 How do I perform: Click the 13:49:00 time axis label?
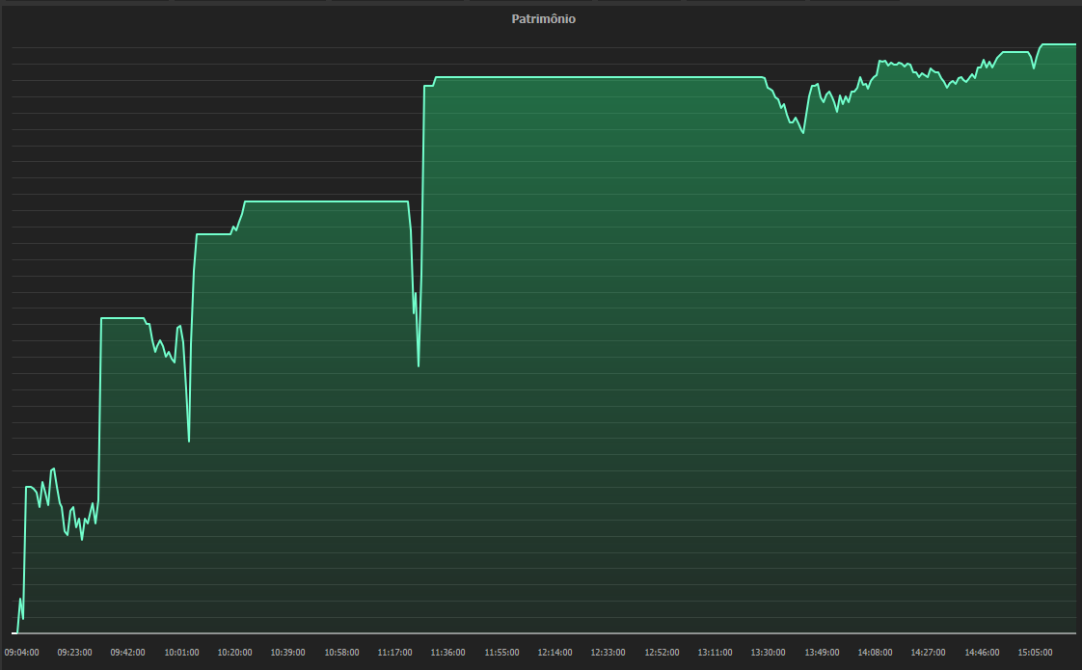[x=822, y=652]
